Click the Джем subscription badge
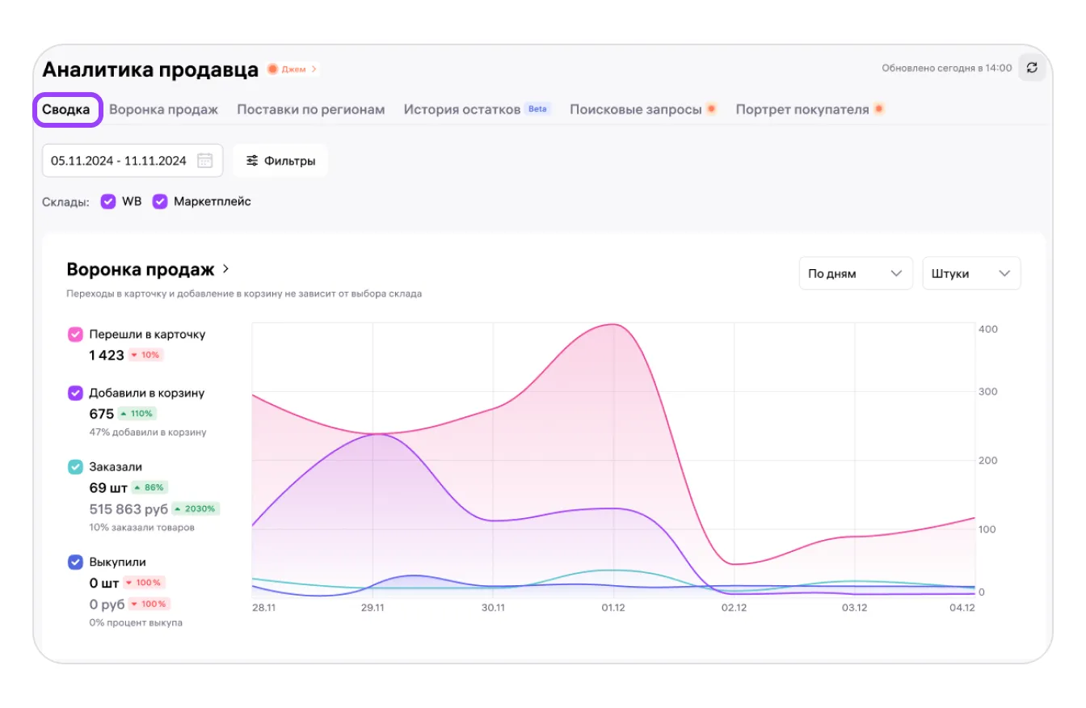Image resolution: width=1086 pixels, height=708 pixels. point(293,70)
